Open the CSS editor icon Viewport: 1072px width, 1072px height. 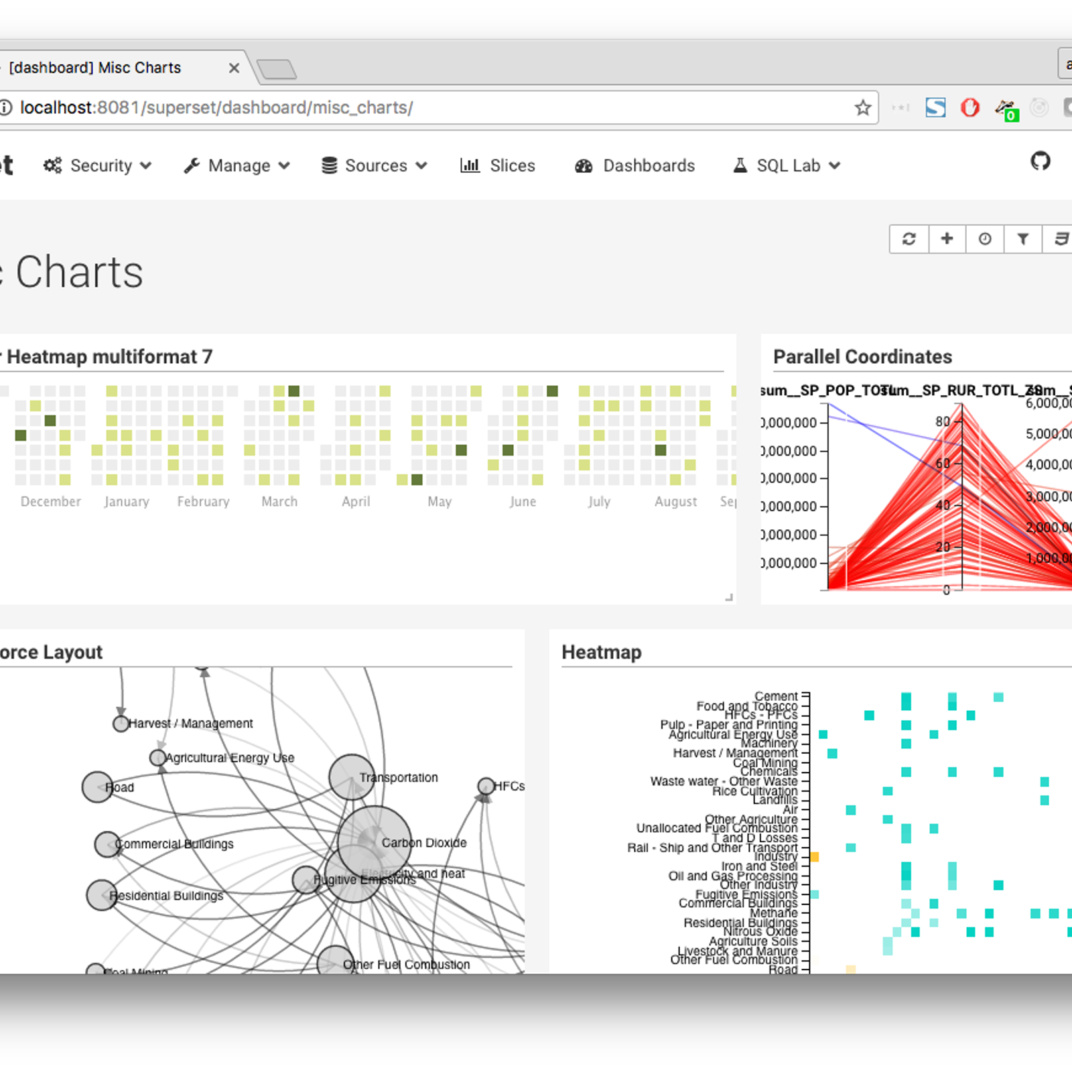pyautogui.click(x=1060, y=239)
